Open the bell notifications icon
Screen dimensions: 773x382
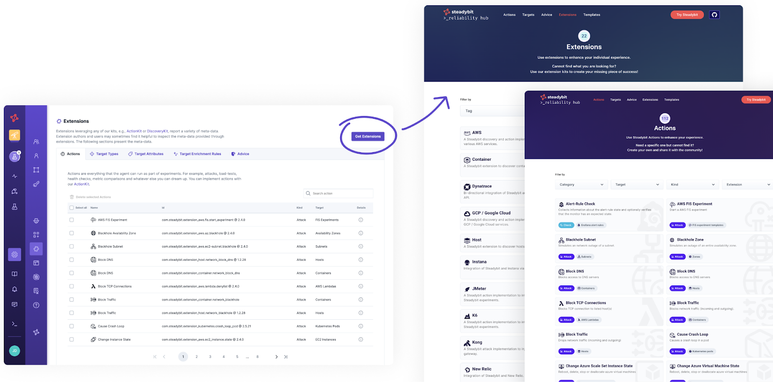[14, 289]
